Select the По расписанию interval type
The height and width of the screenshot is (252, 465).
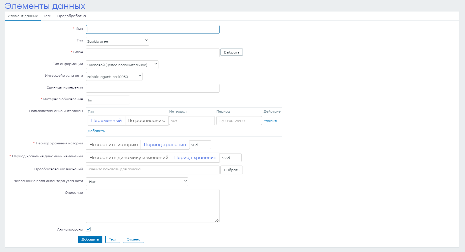[x=147, y=121]
